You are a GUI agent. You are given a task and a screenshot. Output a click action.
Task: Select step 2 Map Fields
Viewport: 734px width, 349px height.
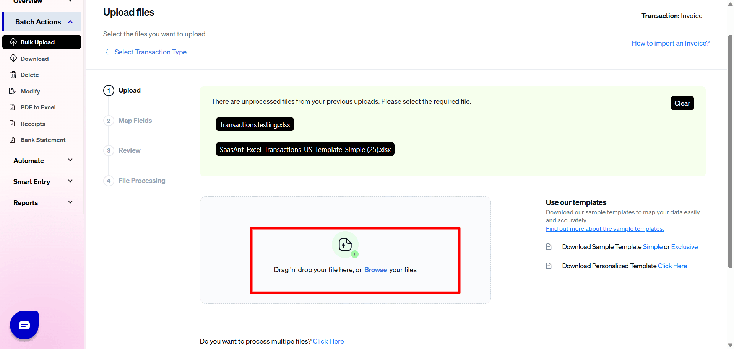tap(128, 121)
